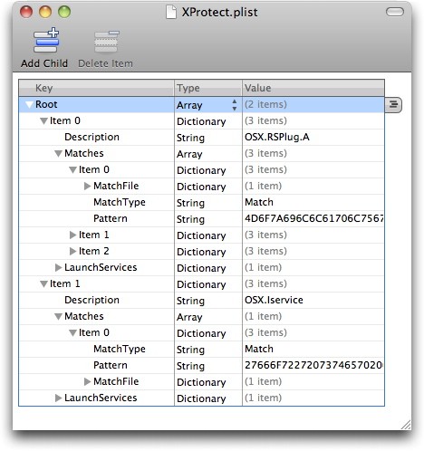
Task: Click the Add Child toolbar icon
Action: pyautogui.click(x=46, y=41)
